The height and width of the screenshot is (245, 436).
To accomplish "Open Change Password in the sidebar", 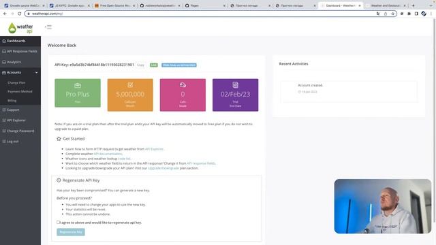I will [20, 131].
